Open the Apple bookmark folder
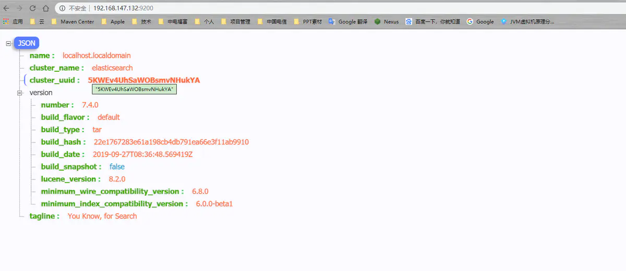 point(113,21)
